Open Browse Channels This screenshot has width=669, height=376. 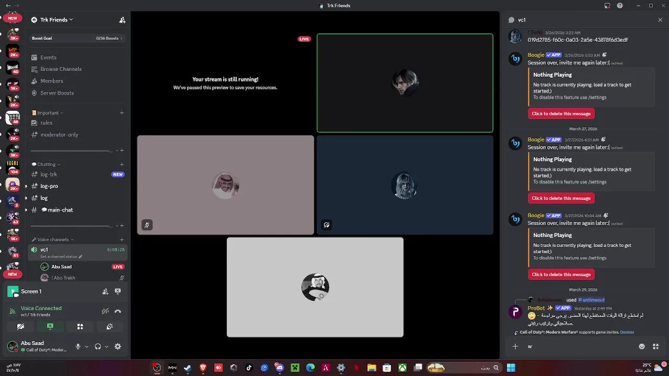pos(78,69)
